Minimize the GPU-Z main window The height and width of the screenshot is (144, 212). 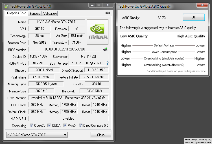tap(92, 5)
